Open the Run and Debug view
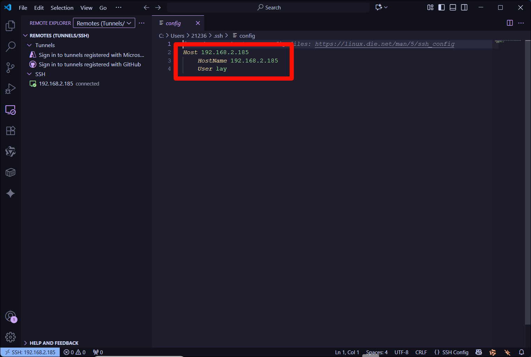 coord(10,89)
